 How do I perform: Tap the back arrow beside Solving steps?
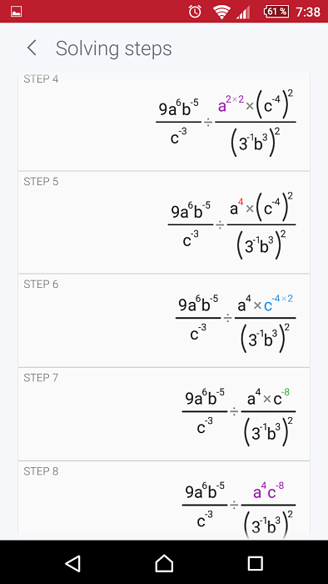point(32,48)
